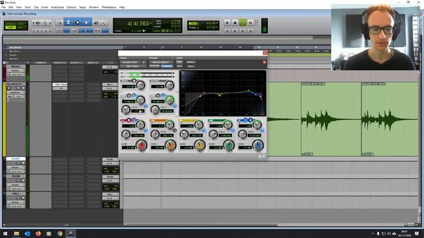This screenshot has height=238, width=424.
Task: Click the red LF gain knob
Action: click(141, 145)
